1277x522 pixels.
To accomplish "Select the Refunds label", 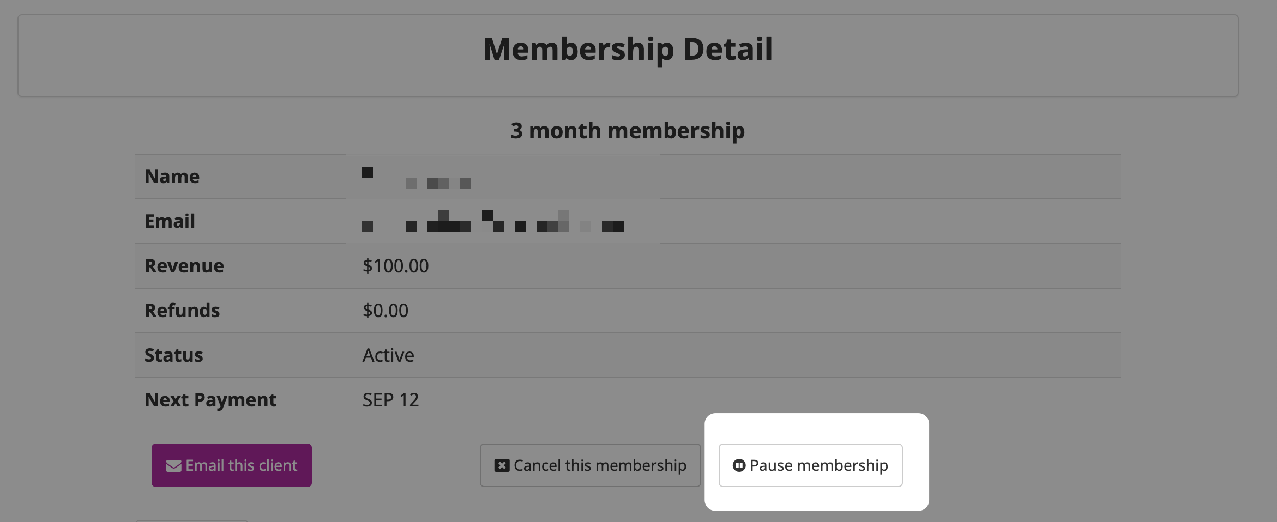I will point(182,311).
